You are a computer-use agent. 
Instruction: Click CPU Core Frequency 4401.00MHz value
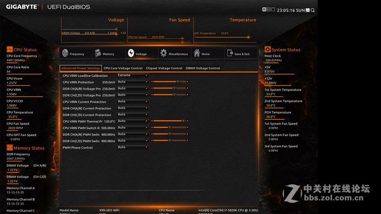[16, 60]
